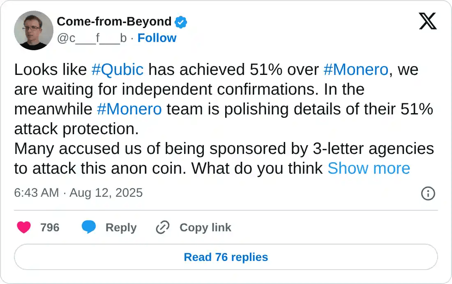Viewport: 452px width, 284px height.
Task: Click #Monero hashtag after "51% over"
Action: [x=355, y=70]
